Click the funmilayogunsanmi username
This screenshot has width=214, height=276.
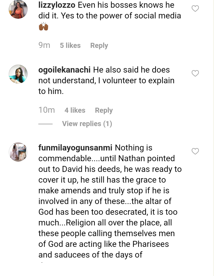[75, 148]
